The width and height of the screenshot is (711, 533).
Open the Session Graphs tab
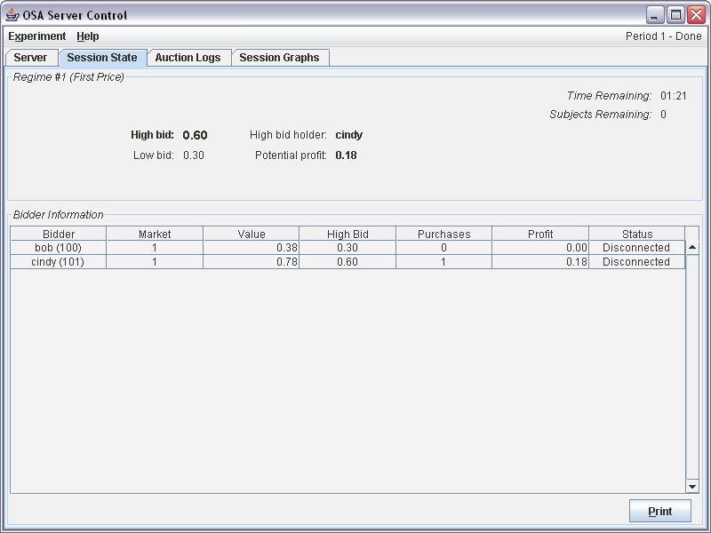pos(279,58)
